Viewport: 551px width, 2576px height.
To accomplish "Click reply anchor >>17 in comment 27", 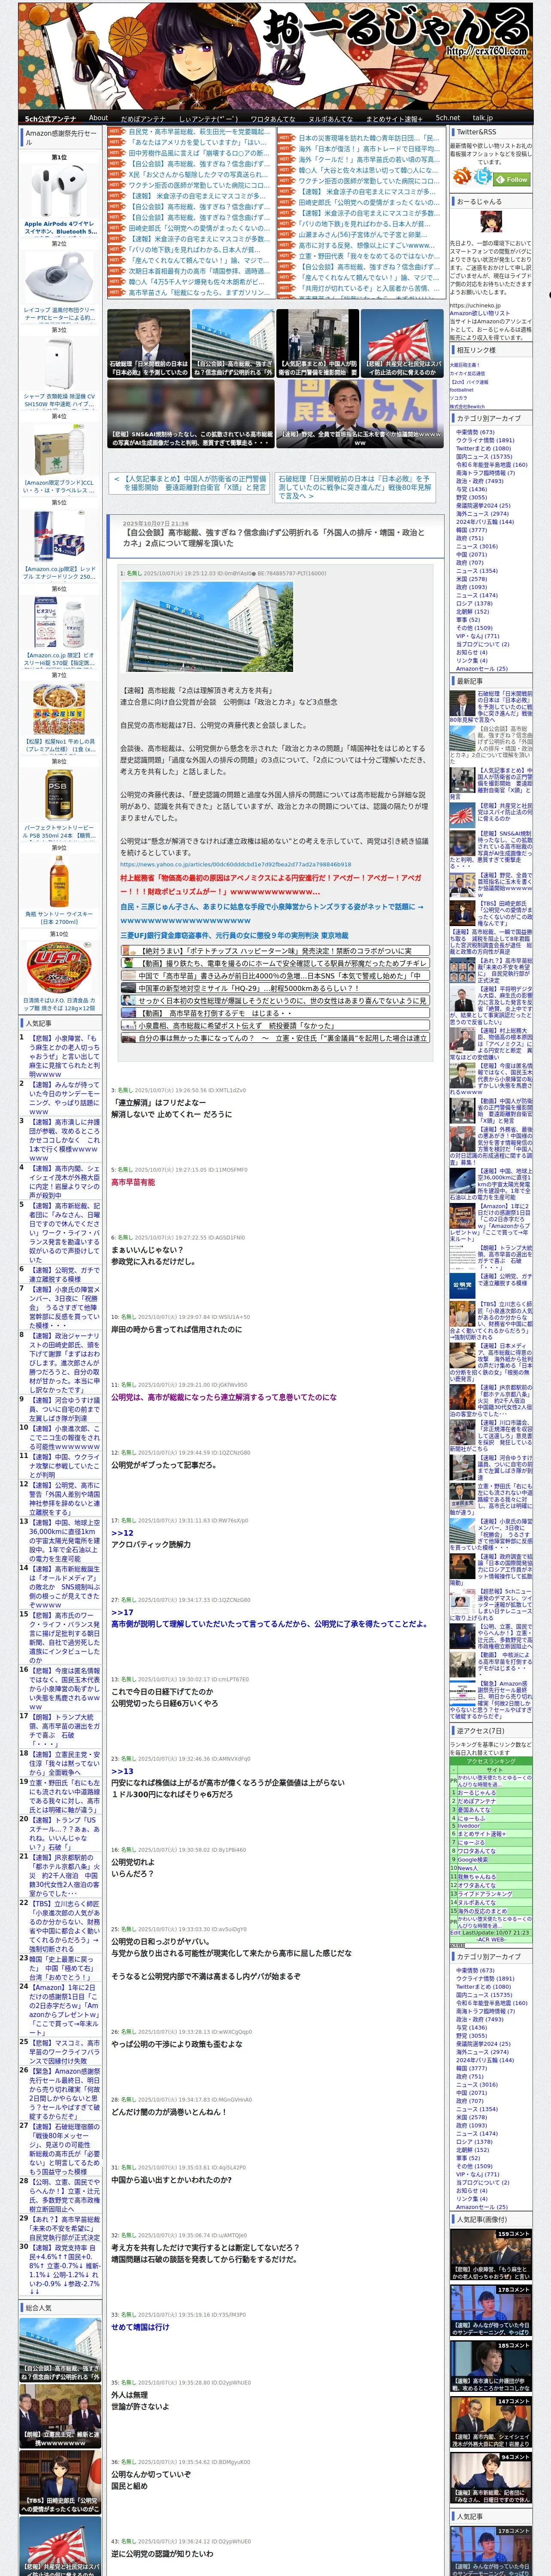I will tap(122, 1612).
